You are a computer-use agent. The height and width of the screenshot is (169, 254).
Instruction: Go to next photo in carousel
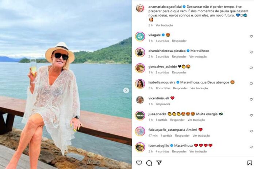pos(126,90)
